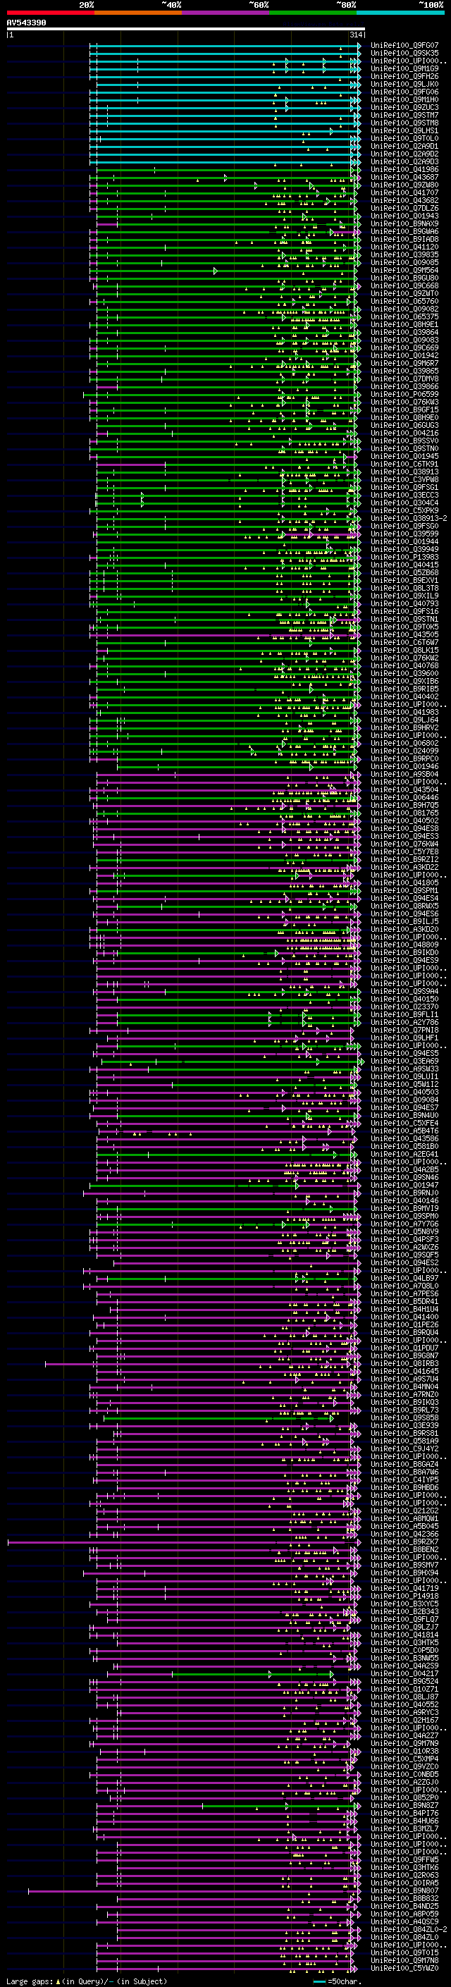
Task: Select UniRef100_B9IAD8 label
Action: point(404,239)
